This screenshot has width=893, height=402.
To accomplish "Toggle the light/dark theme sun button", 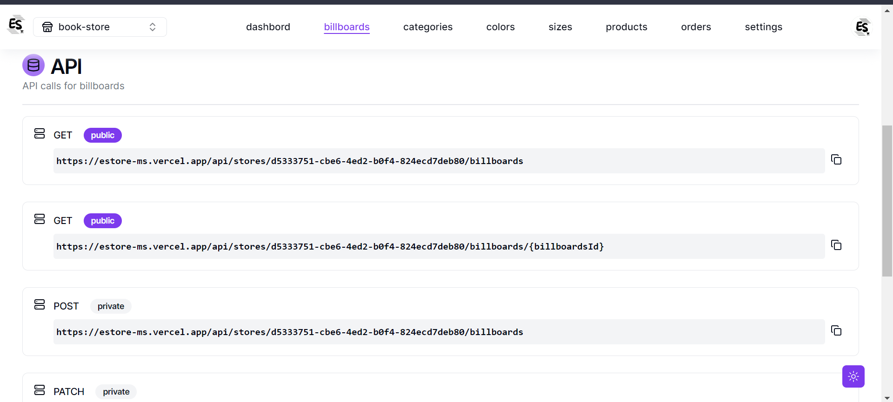I will click(853, 376).
